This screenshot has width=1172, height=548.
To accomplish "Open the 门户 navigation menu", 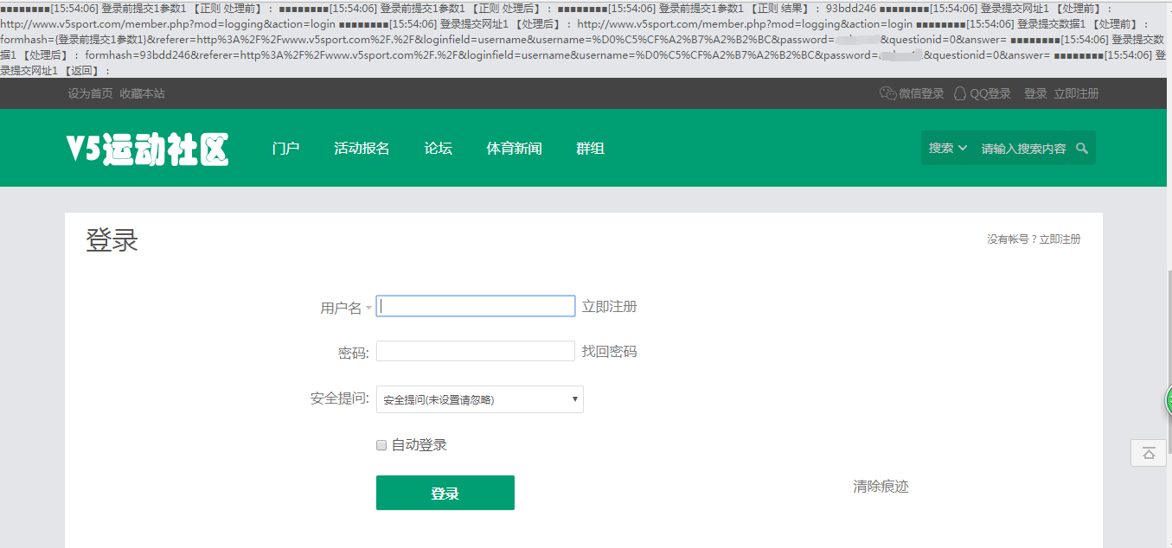I will pyautogui.click(x=285, y=149).
